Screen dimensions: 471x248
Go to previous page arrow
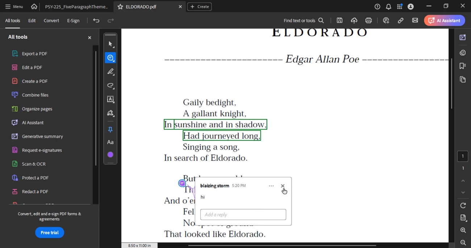[463, 181]
